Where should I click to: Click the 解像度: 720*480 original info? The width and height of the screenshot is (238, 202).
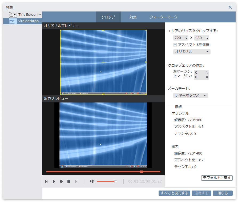[x=188, y=120]
